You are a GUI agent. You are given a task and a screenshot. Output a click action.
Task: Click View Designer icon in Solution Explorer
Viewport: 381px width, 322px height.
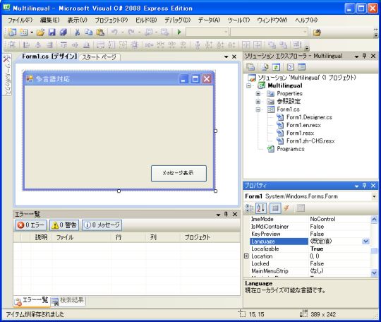301,67
